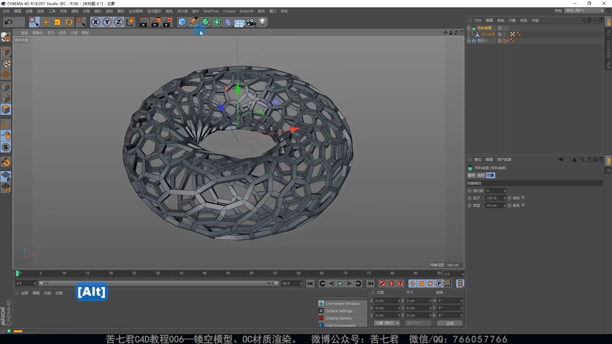Go to end of animation
Viewport: 612px width, 344px height.
coord(370,283)
